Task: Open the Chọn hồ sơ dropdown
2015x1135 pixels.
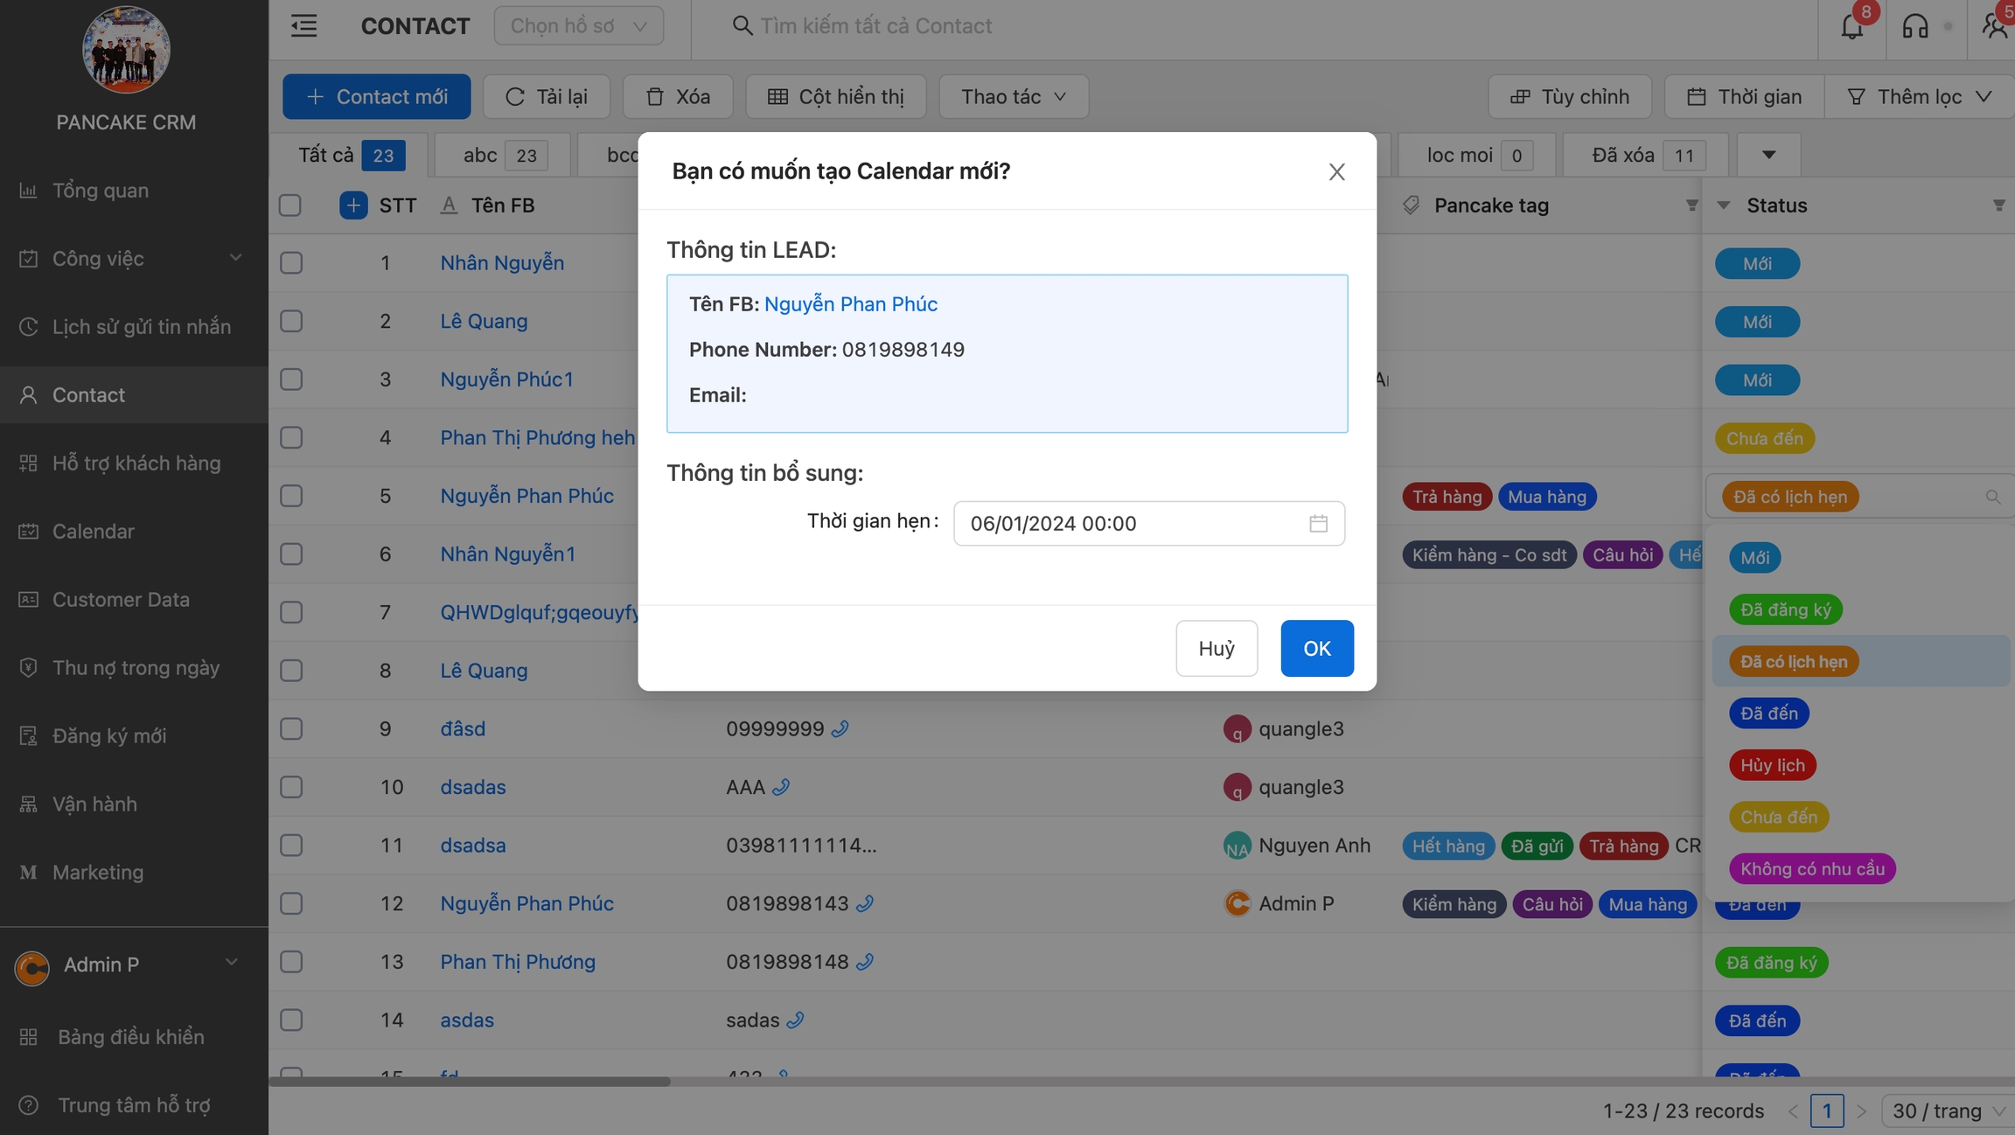Action: [578, 25]
